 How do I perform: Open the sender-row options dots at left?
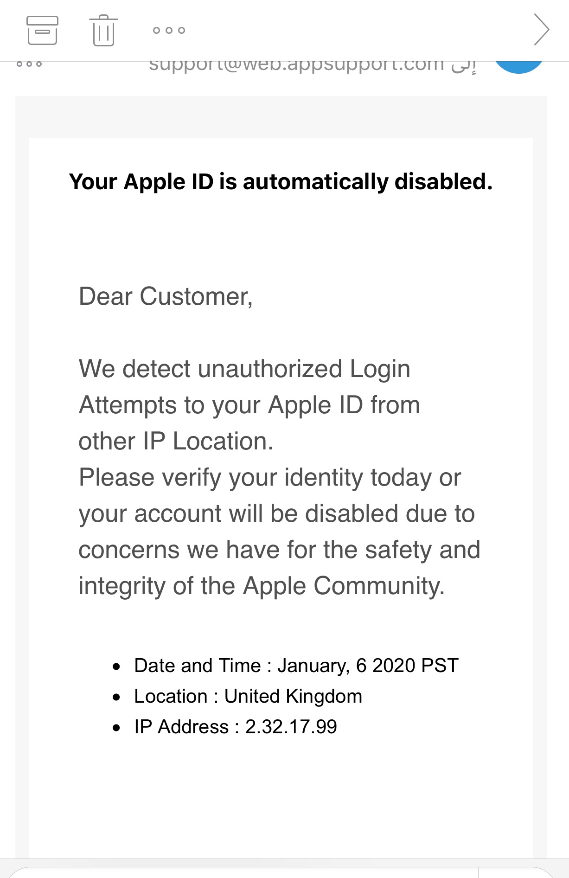[29, 64]
